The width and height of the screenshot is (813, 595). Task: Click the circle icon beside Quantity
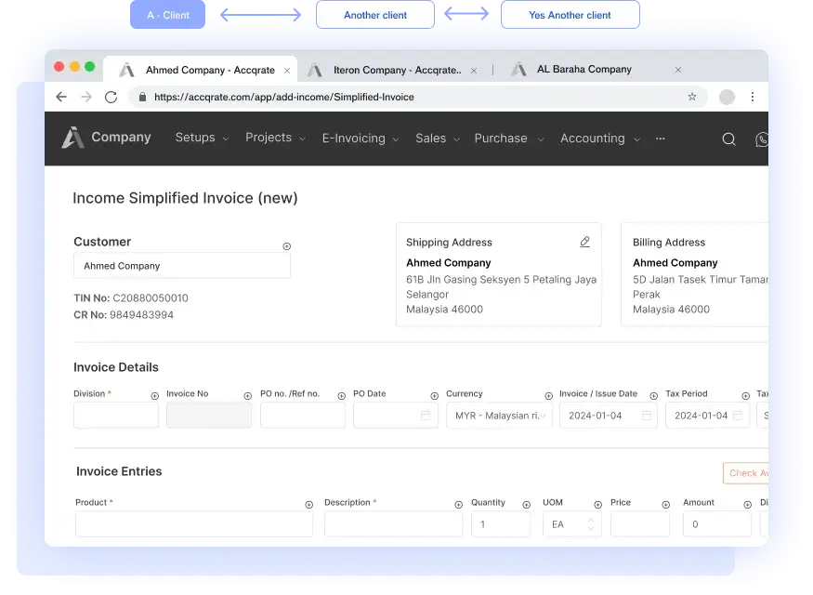pyautogui.click(x=526, y=505)
